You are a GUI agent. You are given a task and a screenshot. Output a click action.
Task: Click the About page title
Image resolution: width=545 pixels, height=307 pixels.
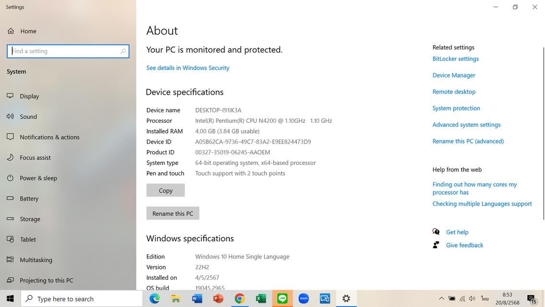pyautogui.click(x=162, y=31)
